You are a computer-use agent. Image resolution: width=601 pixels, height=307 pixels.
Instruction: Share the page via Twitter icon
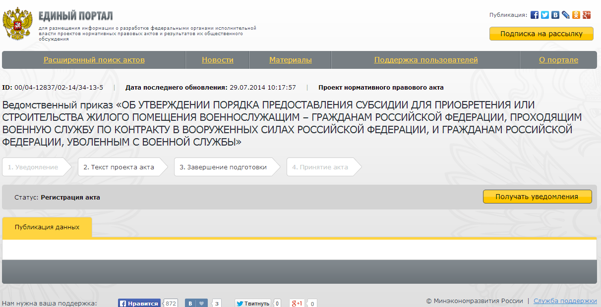click(545, 15)
